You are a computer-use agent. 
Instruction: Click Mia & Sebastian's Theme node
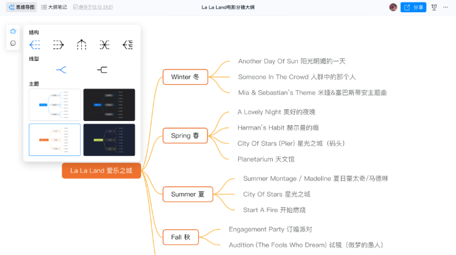(313, 93)
